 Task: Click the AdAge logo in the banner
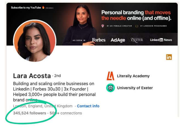118,40
